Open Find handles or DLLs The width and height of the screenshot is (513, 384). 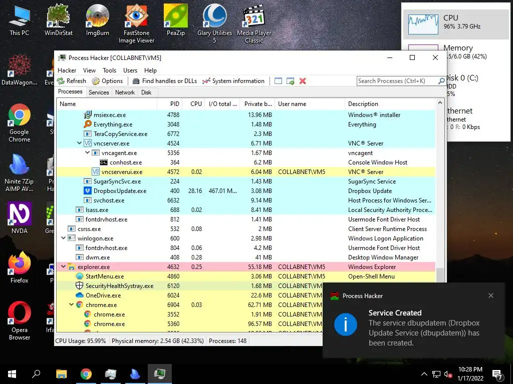(x=164, y=81)
